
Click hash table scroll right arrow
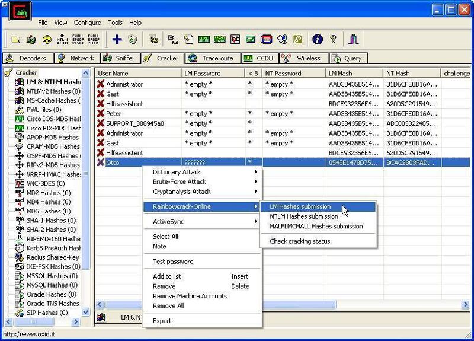[x=466, y=305]
